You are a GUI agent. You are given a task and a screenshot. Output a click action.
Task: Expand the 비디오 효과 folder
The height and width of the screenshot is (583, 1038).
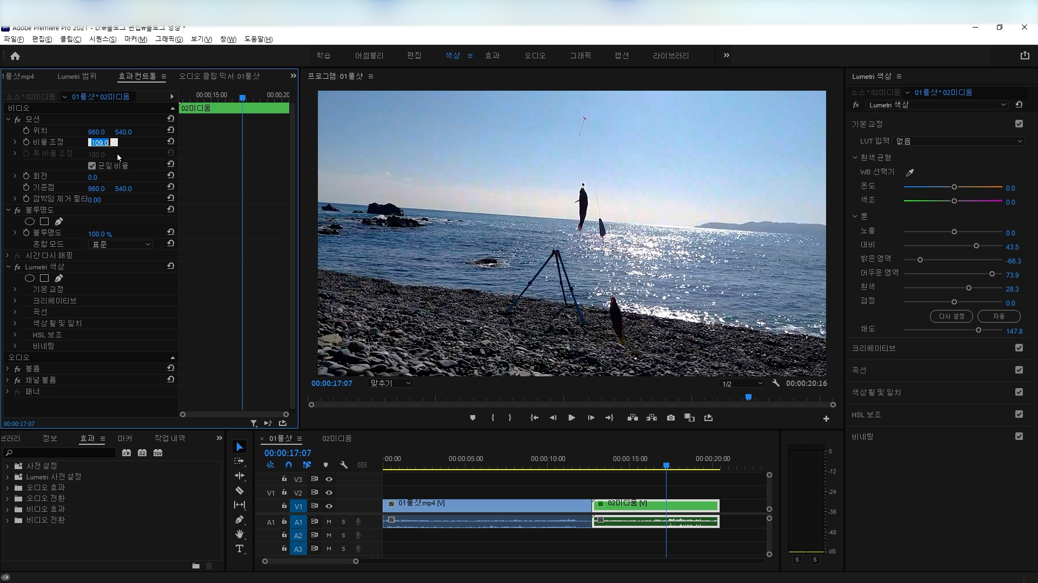pos(8,509)
